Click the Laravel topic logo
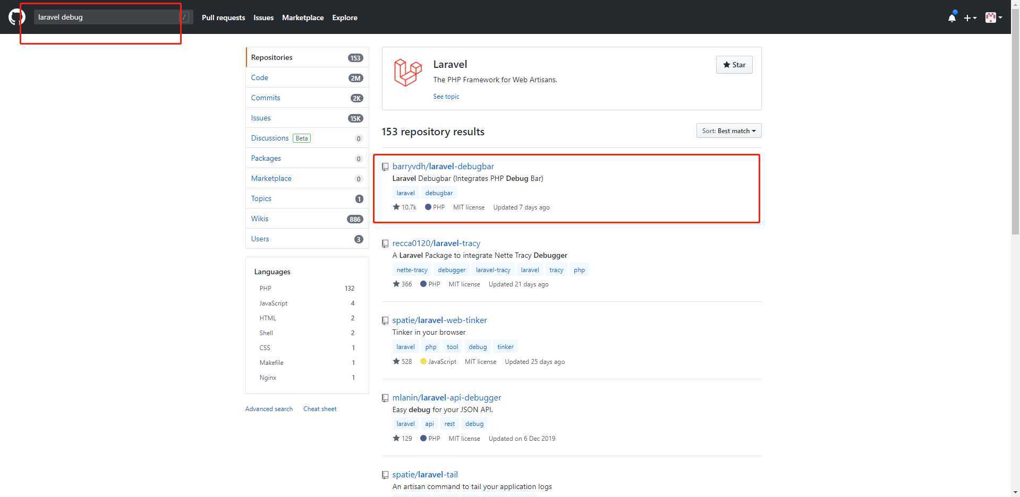This screenshot has width=1020, height=497. [407, 72]
